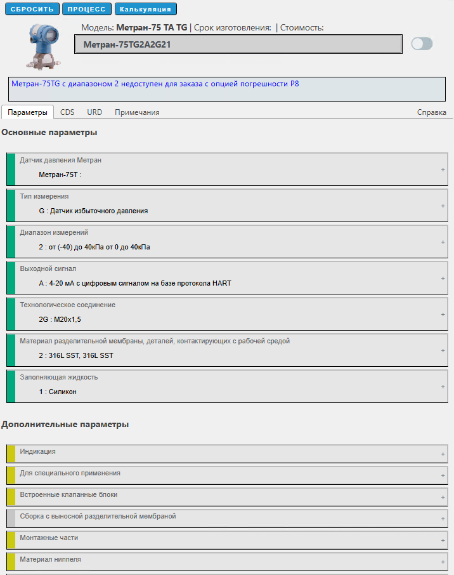Expand the Индикация additional parameter

coord(443,454)
